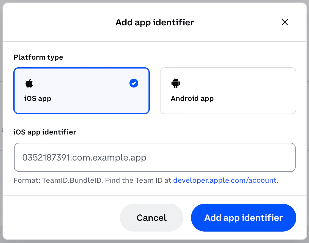Screen dimensions: 309x243
Task: Click the placeholder text in identifier field
Action: (84, 157)
